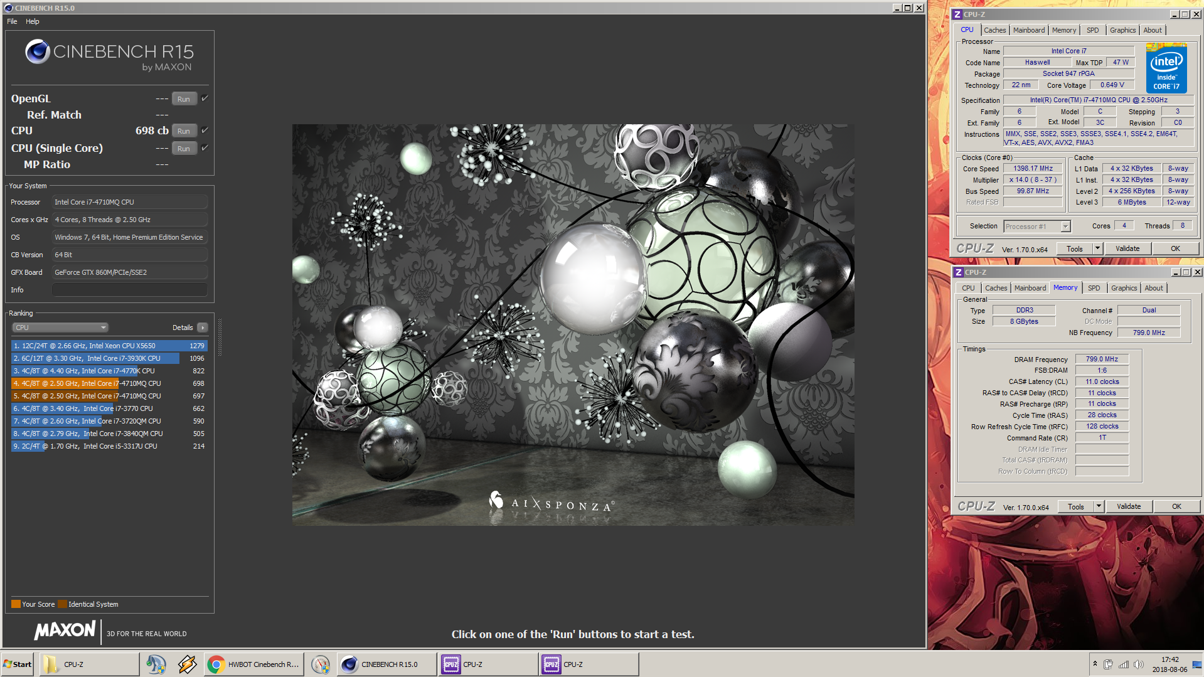The width and height of the screenshot is (1204, 677).
Task: Switch to the Caches tab in the upper CPU-Z
Action: point(994,30)
